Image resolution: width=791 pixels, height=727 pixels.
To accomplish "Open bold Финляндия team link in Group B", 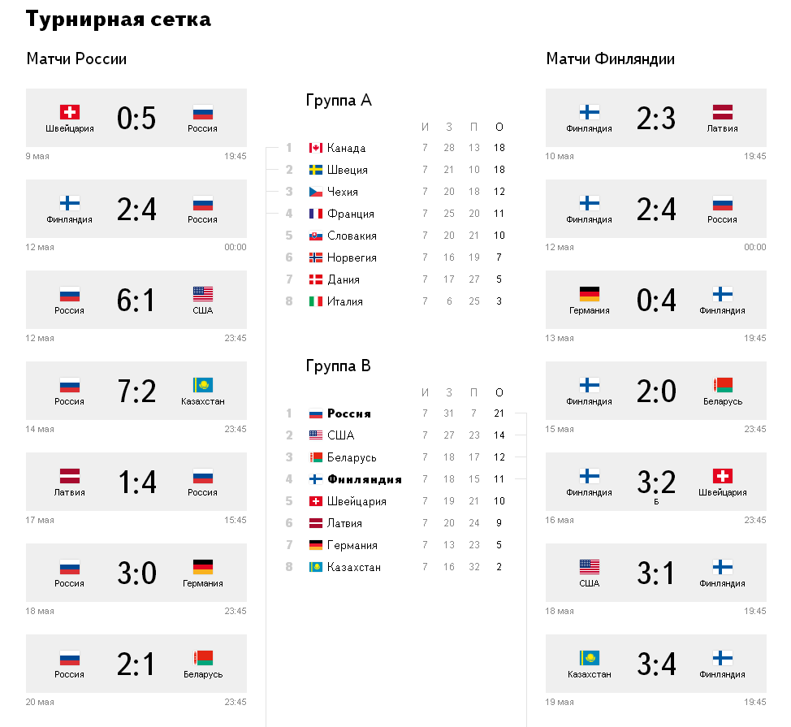I will pos(364,479).
